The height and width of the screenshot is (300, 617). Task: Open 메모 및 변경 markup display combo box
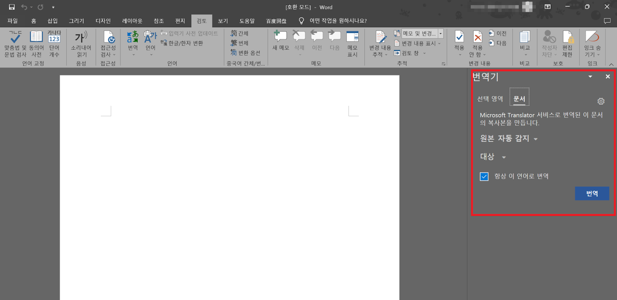coord(422,34)
